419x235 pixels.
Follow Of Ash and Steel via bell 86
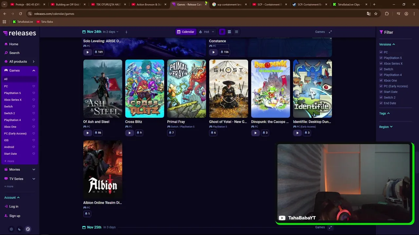[98, 133]
